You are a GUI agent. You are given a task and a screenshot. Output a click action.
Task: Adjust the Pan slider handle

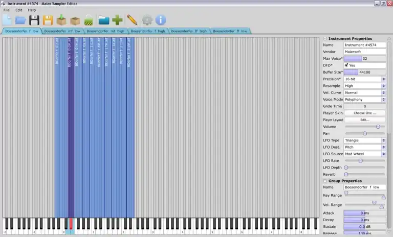pos(365,133)
